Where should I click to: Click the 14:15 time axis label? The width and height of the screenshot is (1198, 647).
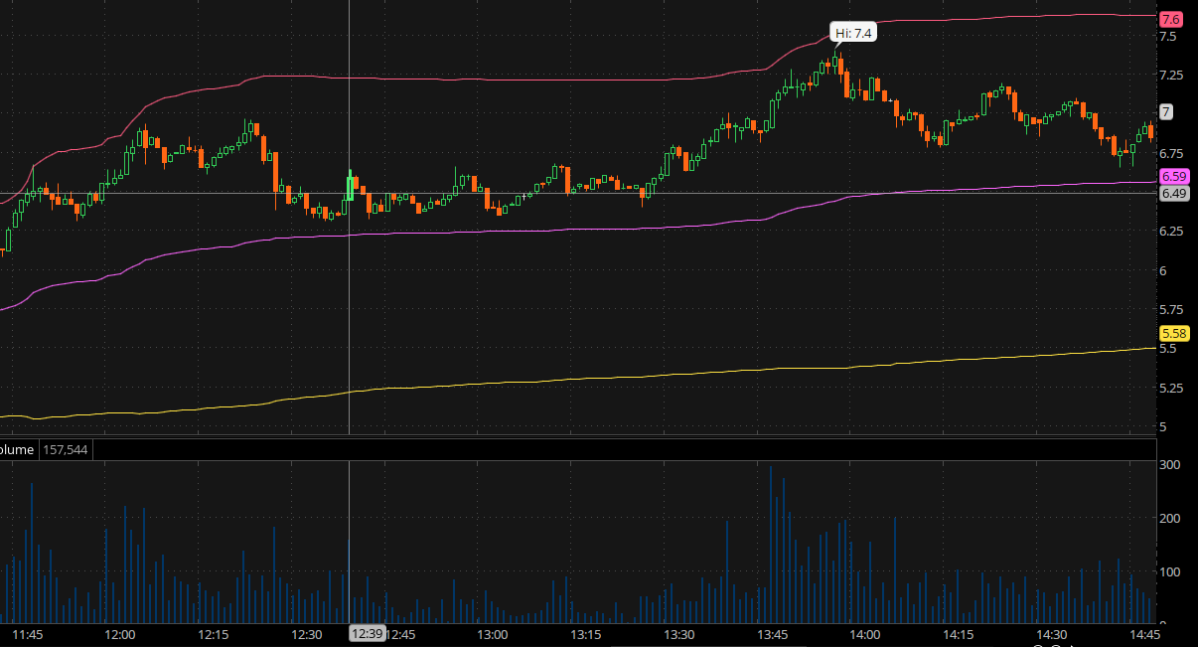[x=959, y=634]
